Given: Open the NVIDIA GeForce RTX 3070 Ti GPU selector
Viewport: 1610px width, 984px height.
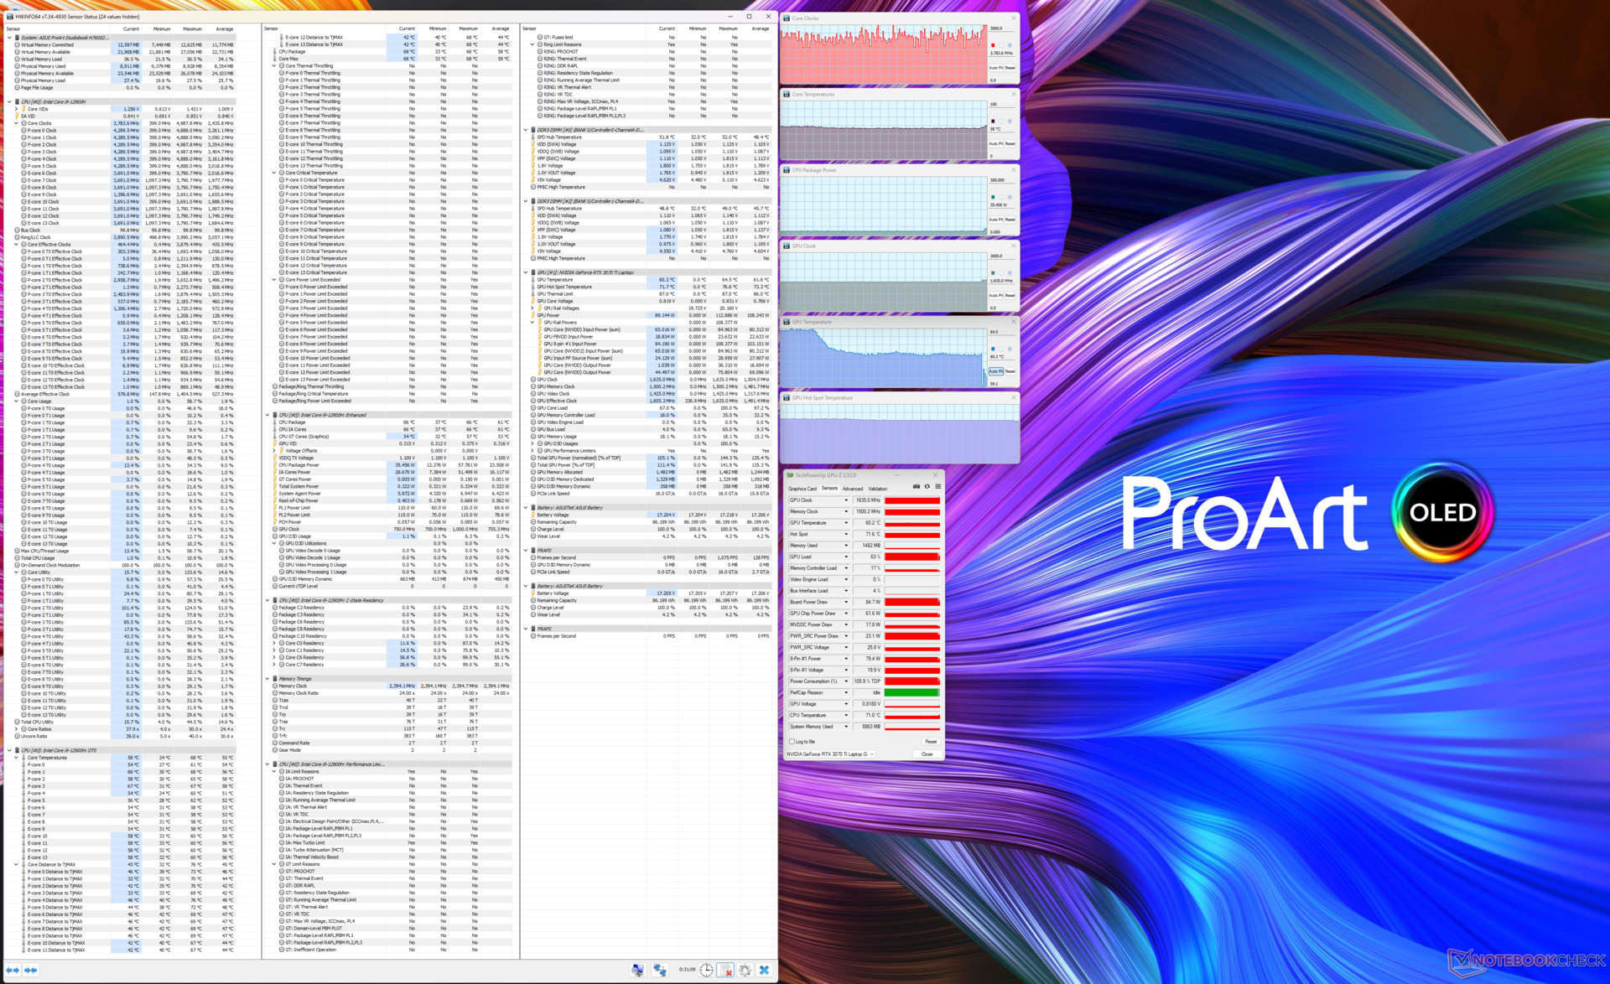Looking at the screenshot, I should click(x=830, y=754).
